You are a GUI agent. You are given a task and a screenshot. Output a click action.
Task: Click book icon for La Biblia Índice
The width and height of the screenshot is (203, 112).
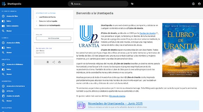tap(3, 48)
